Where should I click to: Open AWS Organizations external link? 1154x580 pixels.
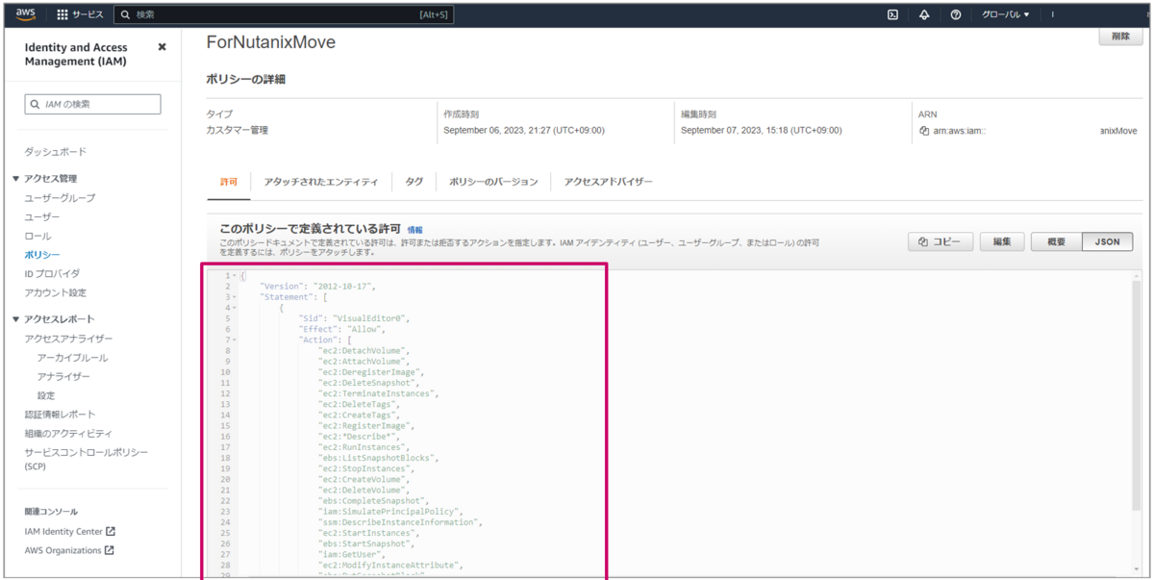coord(69,550)
